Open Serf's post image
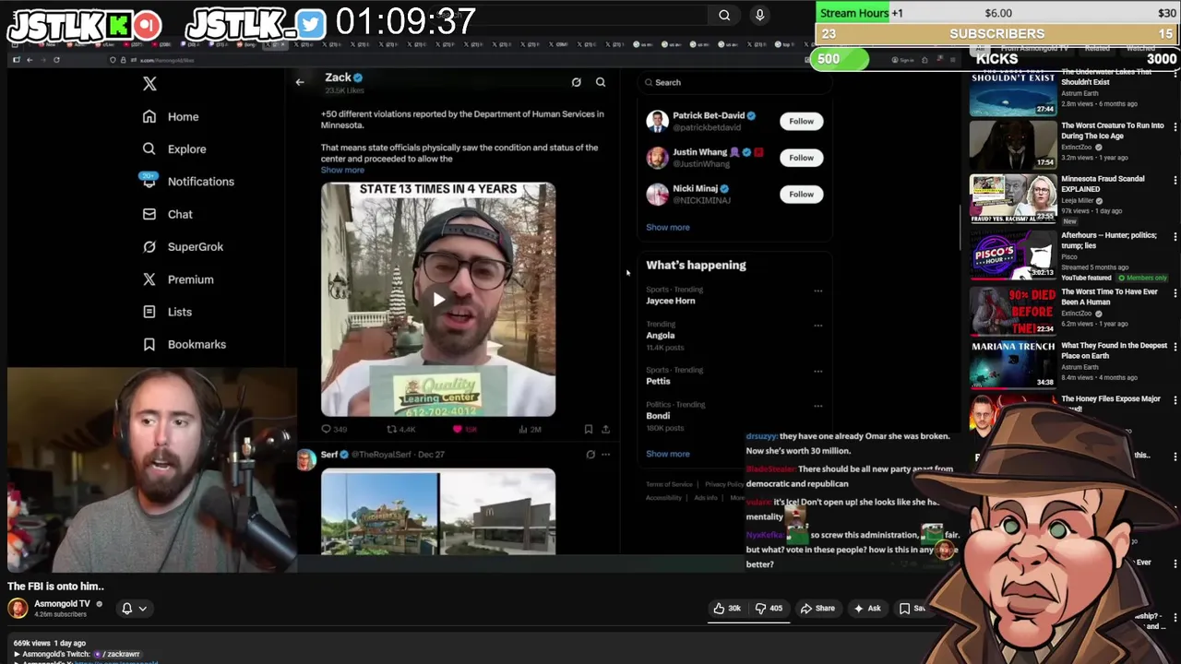This screenshot has height=664, width=1181. pos(438,512)
